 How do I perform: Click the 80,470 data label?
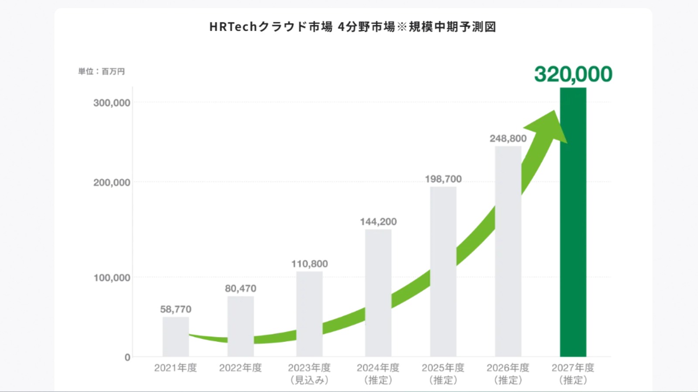tap(240, 288)
